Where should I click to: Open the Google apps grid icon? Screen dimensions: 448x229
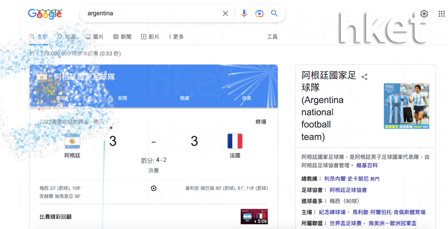[x=441, y=14]
